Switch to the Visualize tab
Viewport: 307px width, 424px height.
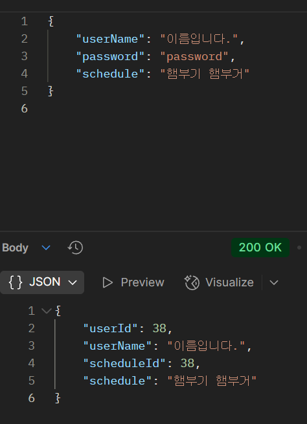click(x=219, y=282)
